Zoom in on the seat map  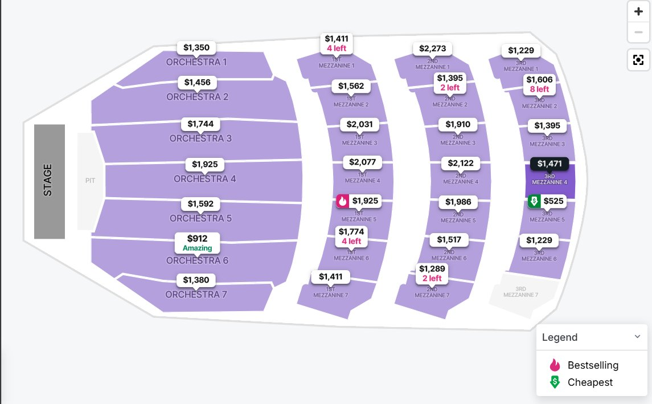click(x=638, y=11)
